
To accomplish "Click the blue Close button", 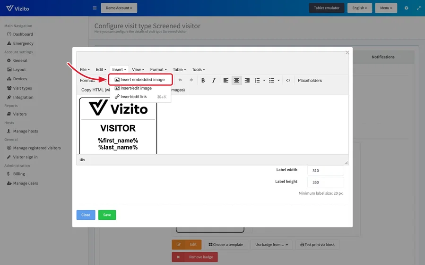I will tap(86, 215).
